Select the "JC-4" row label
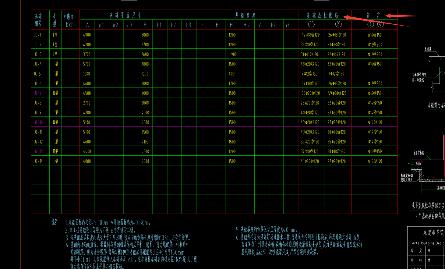Image resolution: width=445 pixels, height=269 pixels. 38,64
